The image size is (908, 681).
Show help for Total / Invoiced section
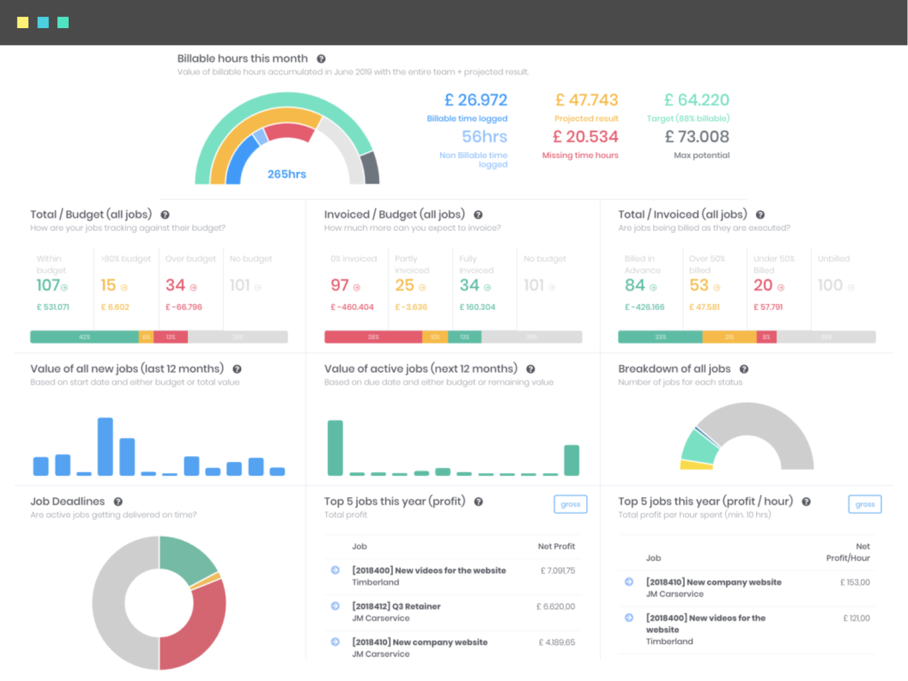pos(760,215)
